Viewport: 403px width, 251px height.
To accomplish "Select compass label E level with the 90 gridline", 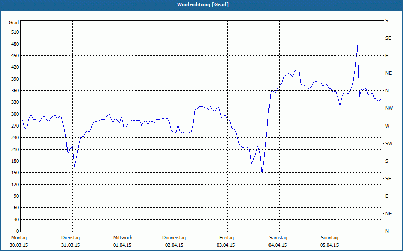I will coord(387,196).
